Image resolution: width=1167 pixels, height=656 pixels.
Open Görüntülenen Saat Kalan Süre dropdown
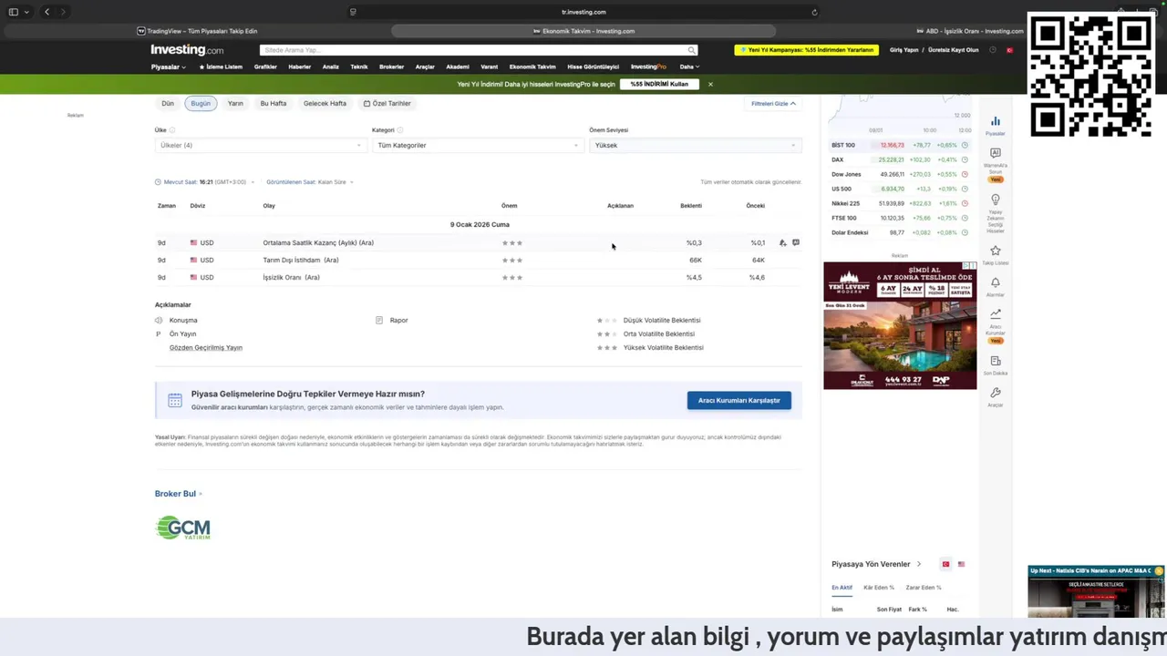pos(310,181)
